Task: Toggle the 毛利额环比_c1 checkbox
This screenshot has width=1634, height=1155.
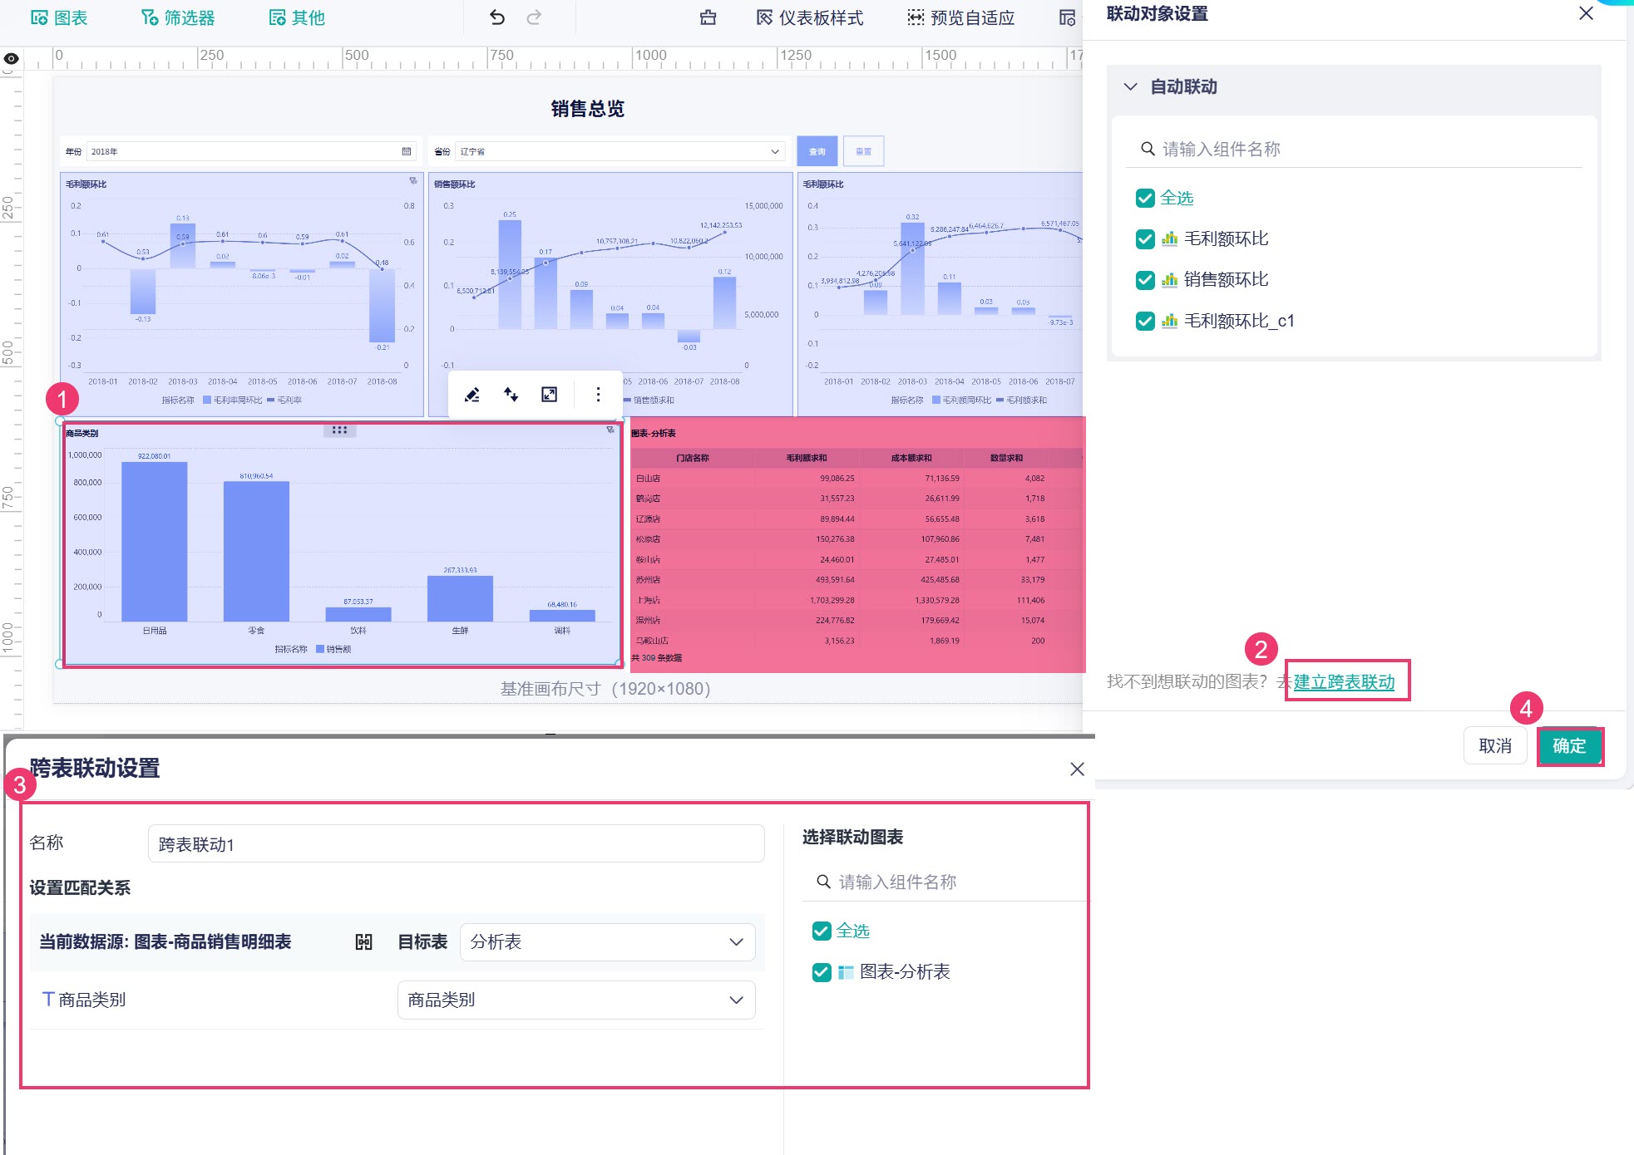Action: pos(1145,321)
